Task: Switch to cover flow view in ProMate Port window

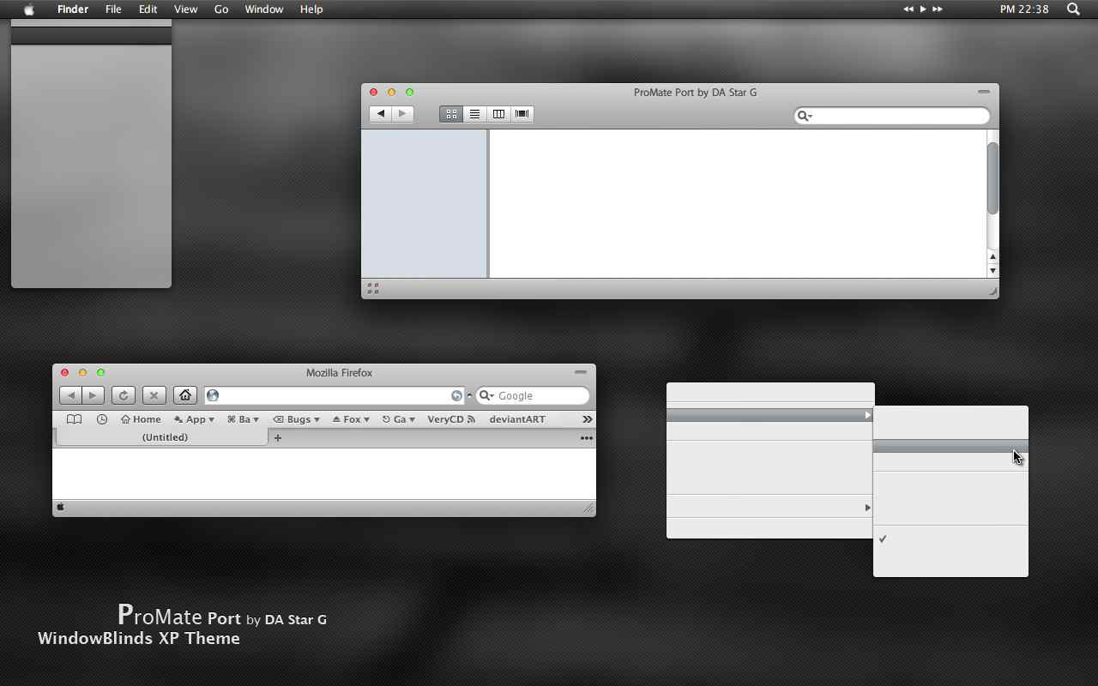Action: coord(522,114)
